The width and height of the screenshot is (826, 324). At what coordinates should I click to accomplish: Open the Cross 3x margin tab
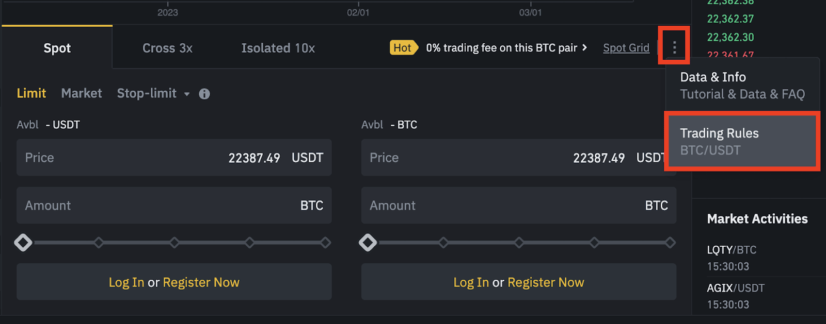coord(167,48)
